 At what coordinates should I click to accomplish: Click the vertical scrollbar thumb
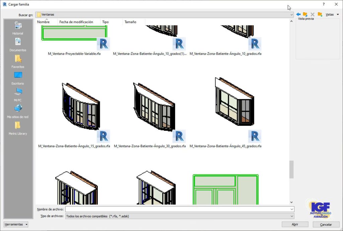point(291,170)
